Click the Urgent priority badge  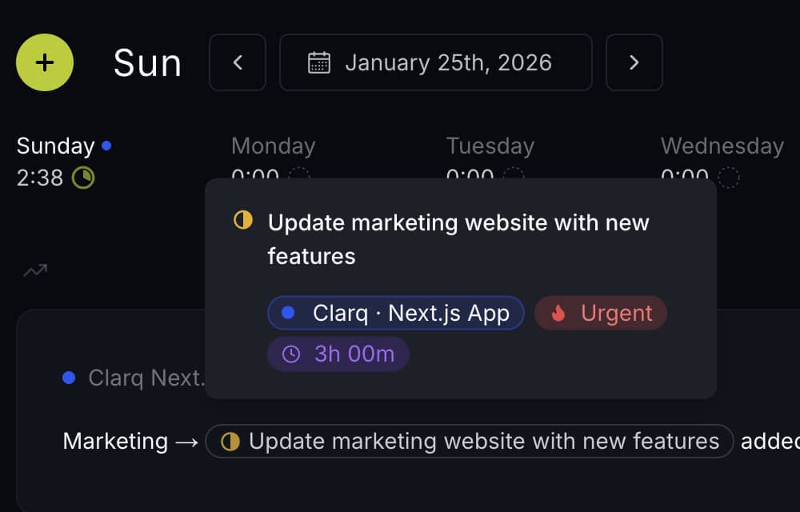(600, 313)
